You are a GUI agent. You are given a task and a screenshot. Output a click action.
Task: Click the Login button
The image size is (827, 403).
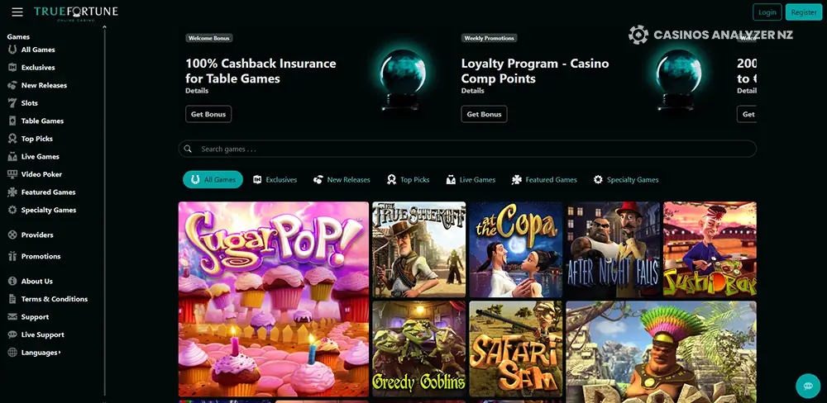767,12
